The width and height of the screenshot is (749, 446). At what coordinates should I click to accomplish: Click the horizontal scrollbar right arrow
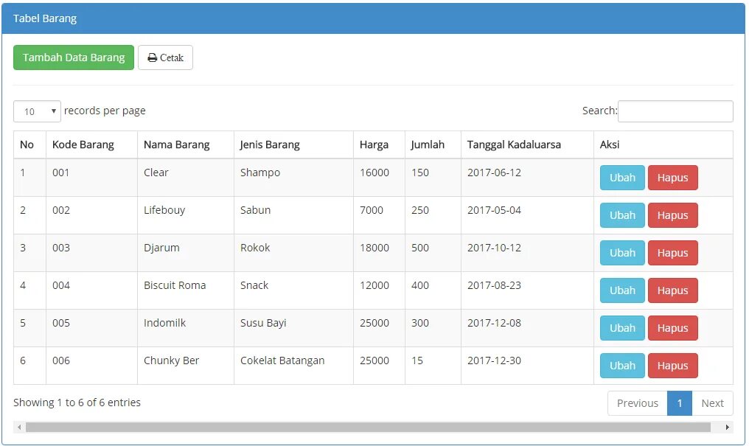tap(727, 427)
